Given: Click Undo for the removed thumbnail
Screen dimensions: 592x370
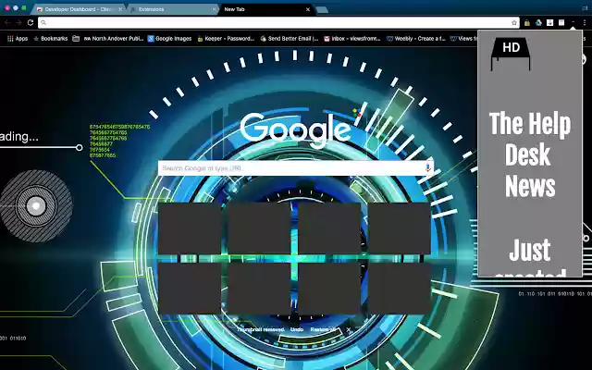Looking at the screenshot, I should coord(297,329).
